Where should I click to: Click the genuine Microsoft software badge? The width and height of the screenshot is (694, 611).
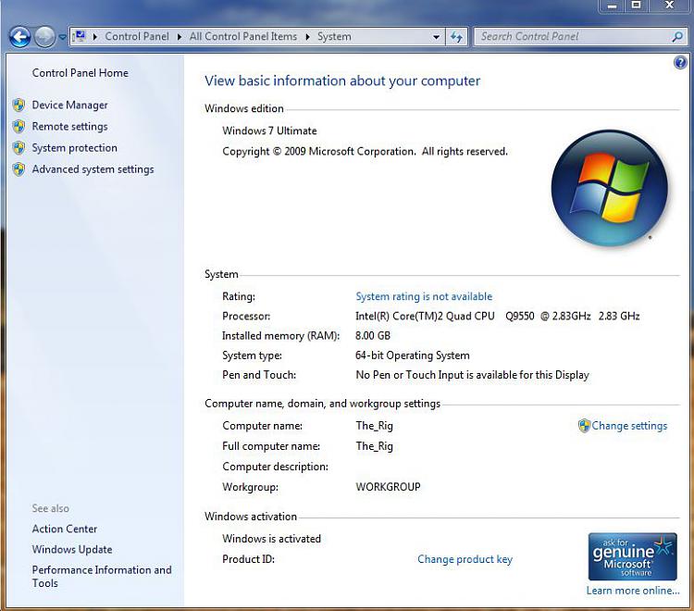point(633,556)
